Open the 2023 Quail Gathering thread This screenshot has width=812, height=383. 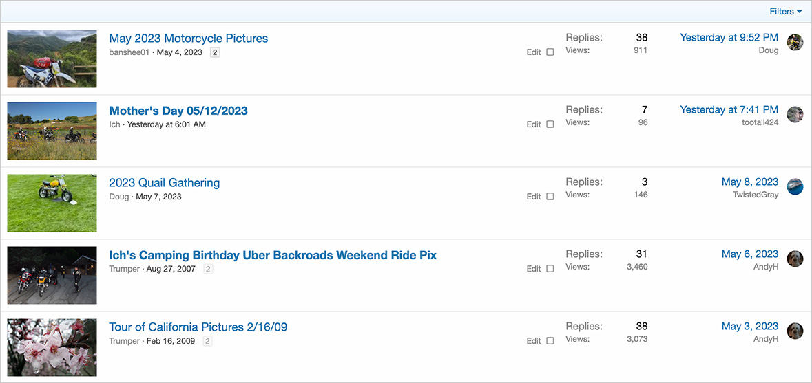[x=165, y=183]
